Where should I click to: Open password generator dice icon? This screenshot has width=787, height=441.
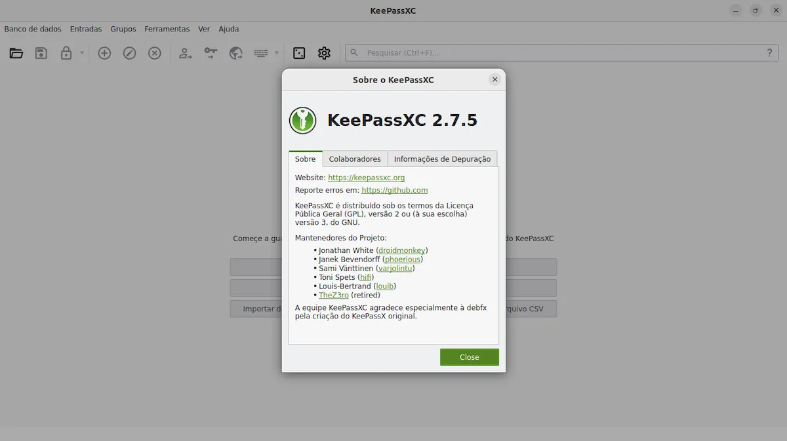tap(299, 53)
